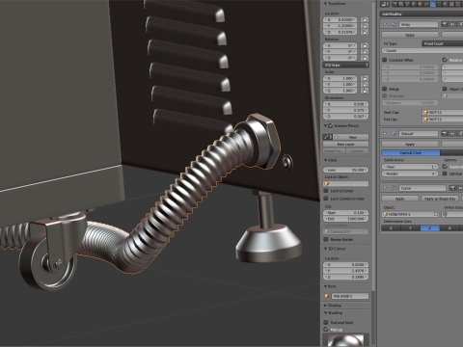Toggle Subsurf modifier render camera icon
Viewport: 463px width, 347px height.
click(445, 133)
